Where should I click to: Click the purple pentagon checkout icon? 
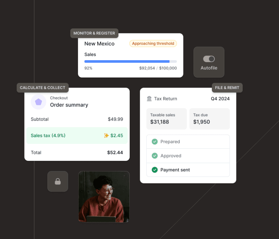click(39, 102)
